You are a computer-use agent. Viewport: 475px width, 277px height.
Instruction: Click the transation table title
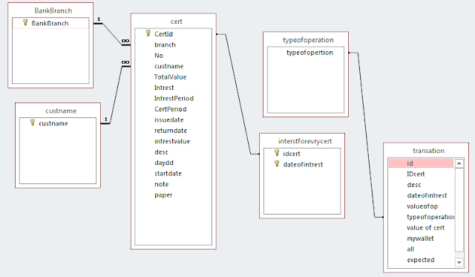pyautogui.click(x=429, y=151)
